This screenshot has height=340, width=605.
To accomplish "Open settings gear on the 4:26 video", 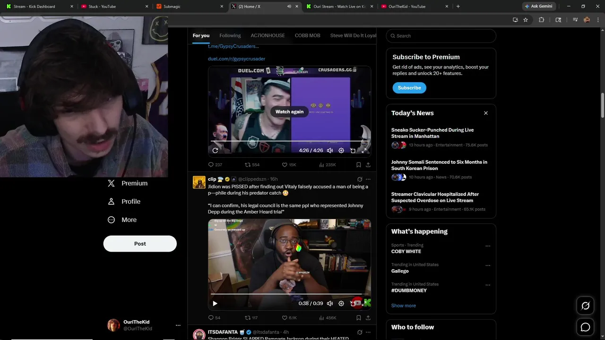I will pyautogui.click(x=341, y=150).
